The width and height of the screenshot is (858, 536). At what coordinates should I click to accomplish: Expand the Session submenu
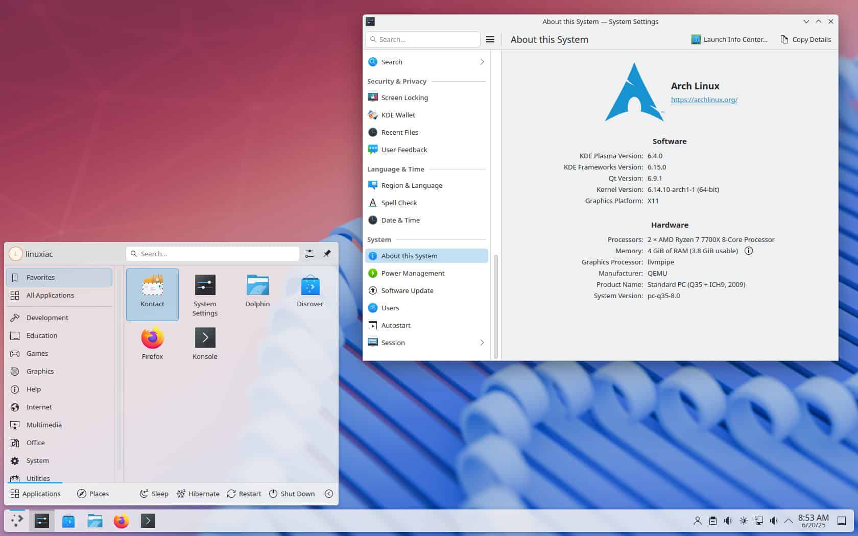tap(481, 343)
